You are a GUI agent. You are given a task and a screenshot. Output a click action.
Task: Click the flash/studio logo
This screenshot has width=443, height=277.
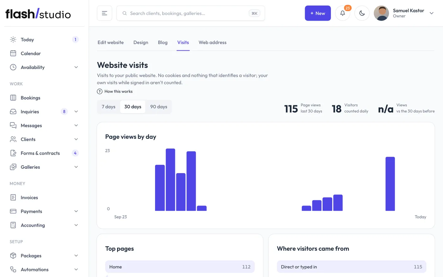coord(38,14)
